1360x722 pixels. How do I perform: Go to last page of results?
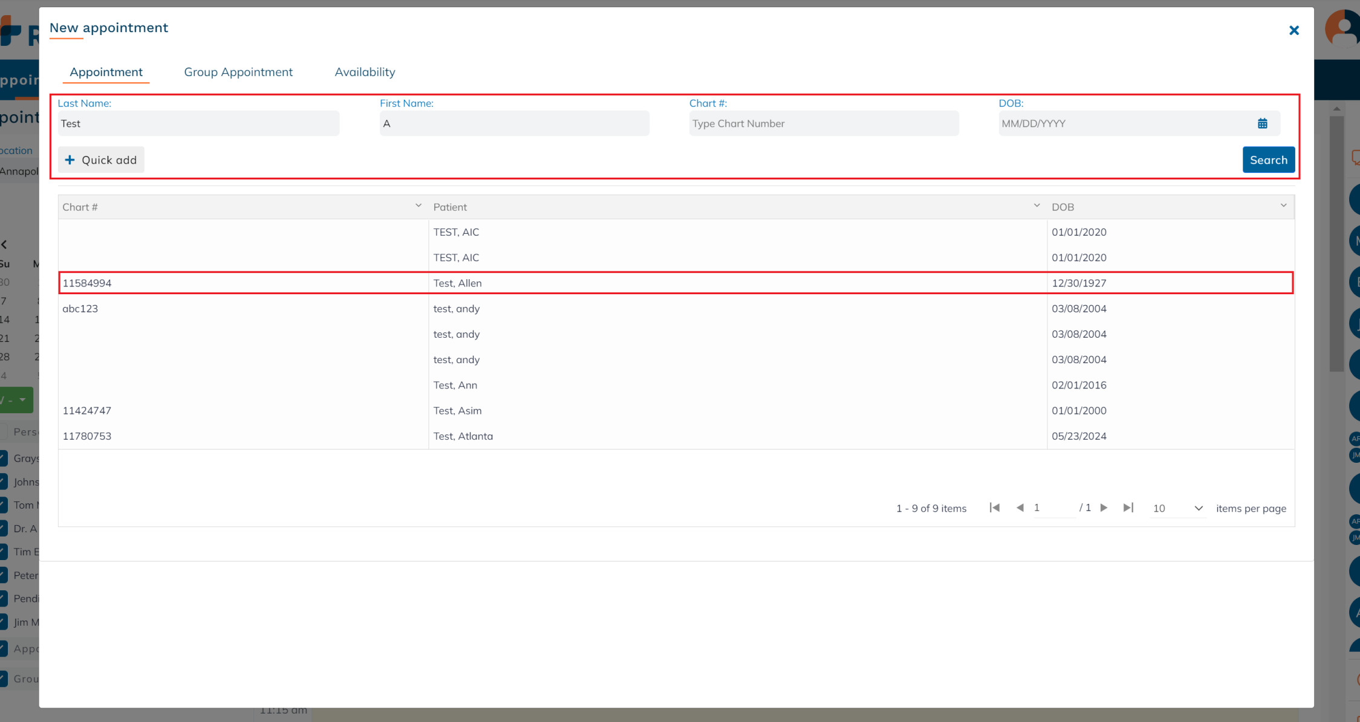(1128, 508)
